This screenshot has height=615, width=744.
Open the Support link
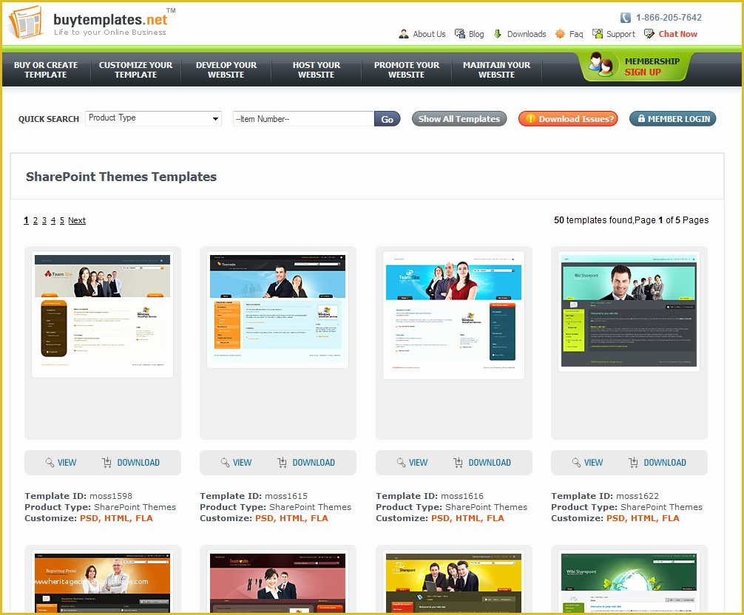click(x=620, y=34)
